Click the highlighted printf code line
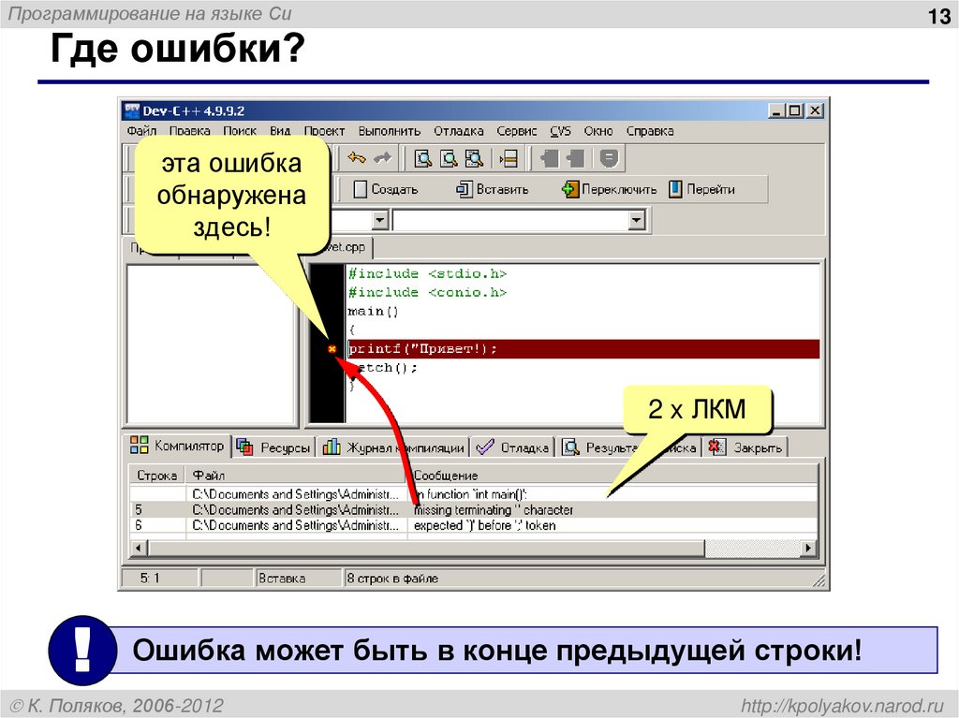Viewport: 959px width, 718px height. click(583, 349)
